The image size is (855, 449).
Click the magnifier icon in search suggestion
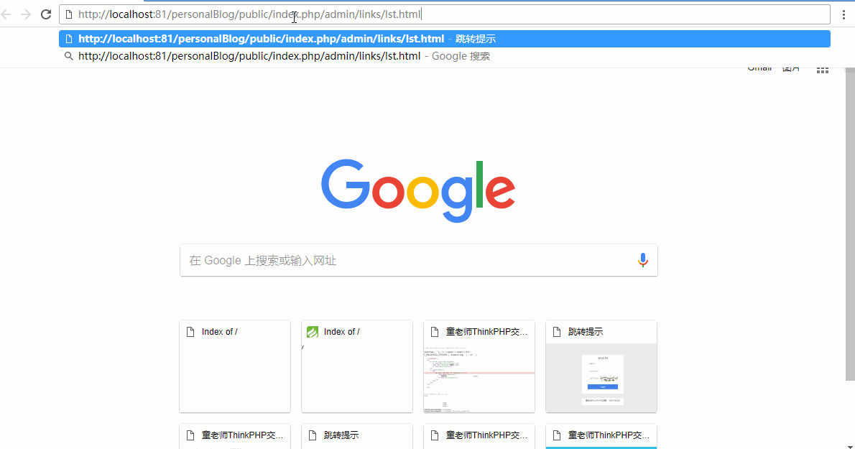click(69, 56)
